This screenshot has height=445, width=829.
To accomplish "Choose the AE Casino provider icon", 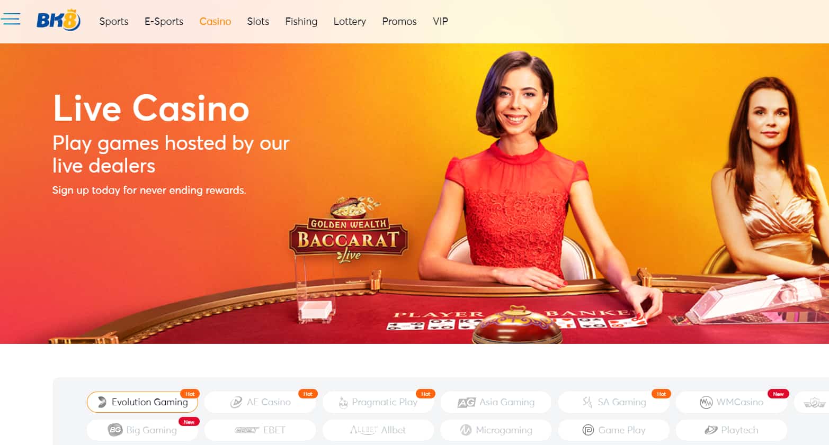I will (236, 402).
